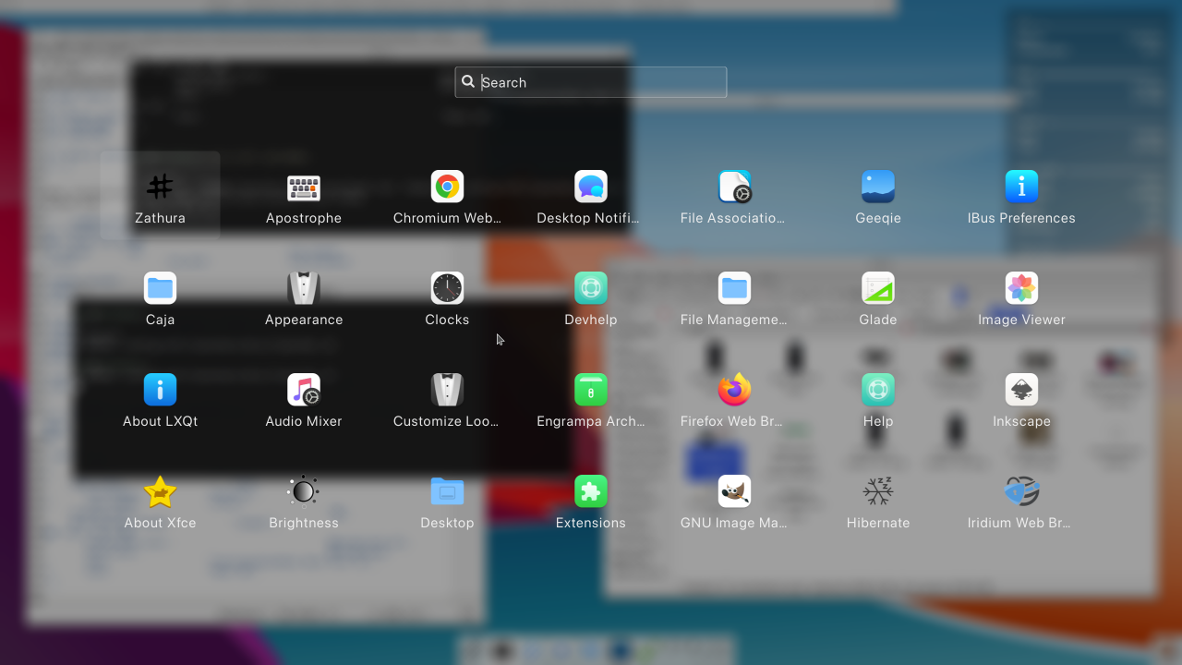1182x665 pixels.
Task: Open the Help app icon
Action: coord(878,390)
